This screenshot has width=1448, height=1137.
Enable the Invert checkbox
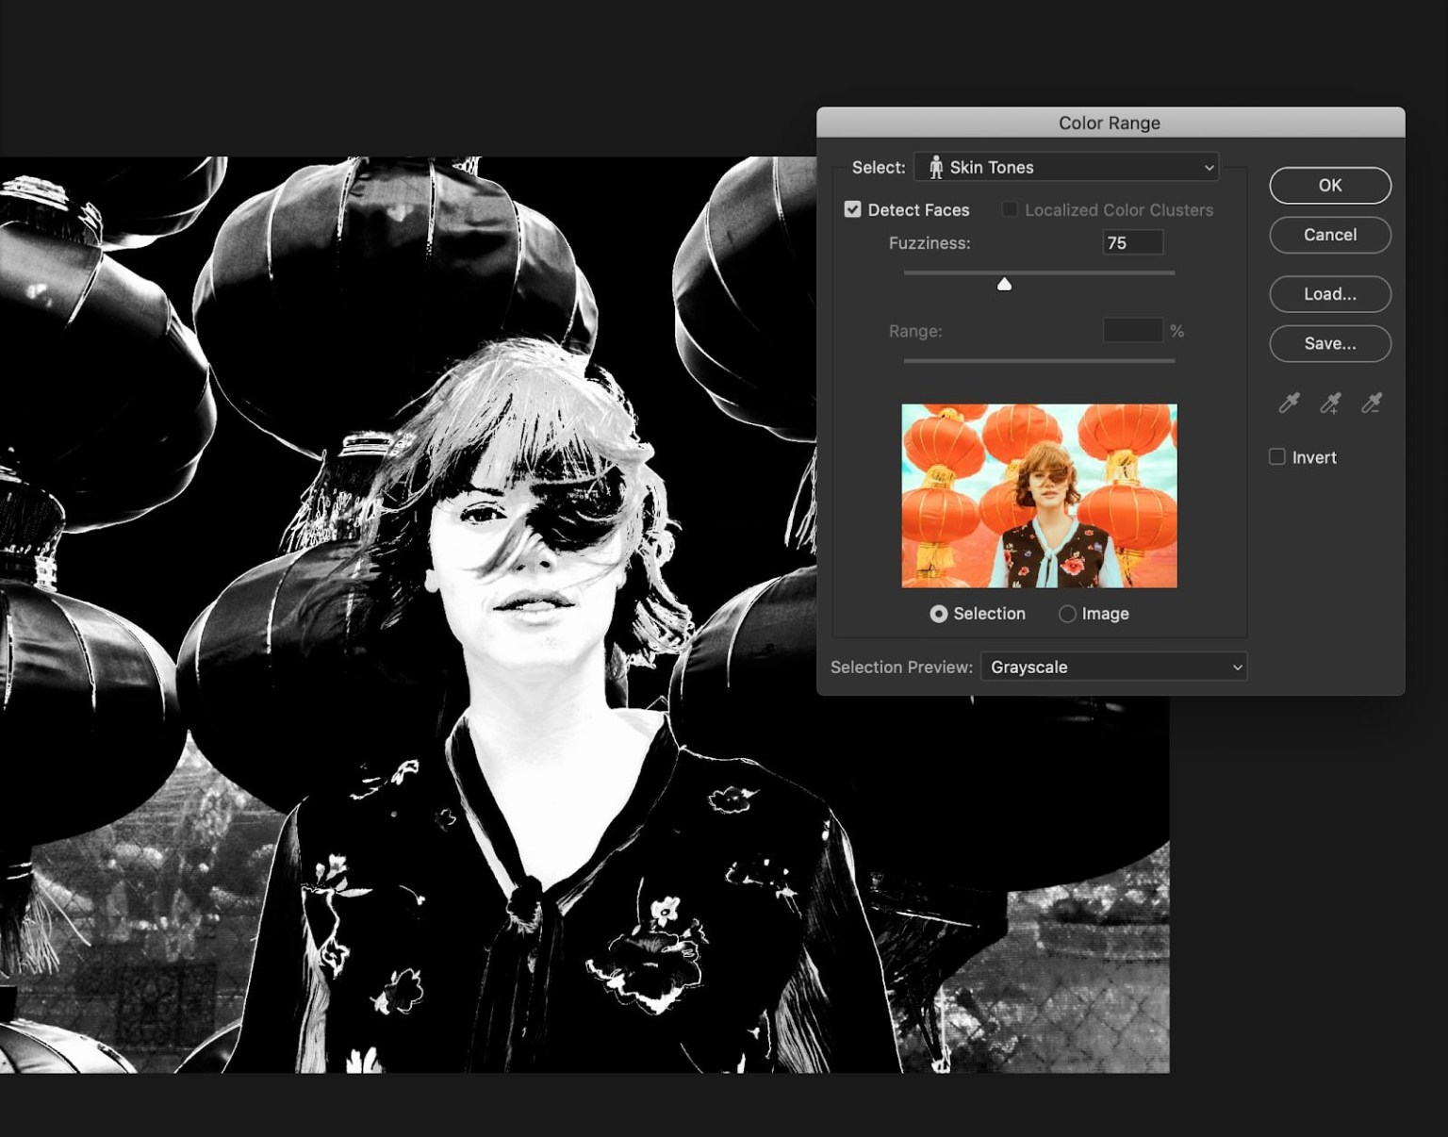click(1277, 456)
